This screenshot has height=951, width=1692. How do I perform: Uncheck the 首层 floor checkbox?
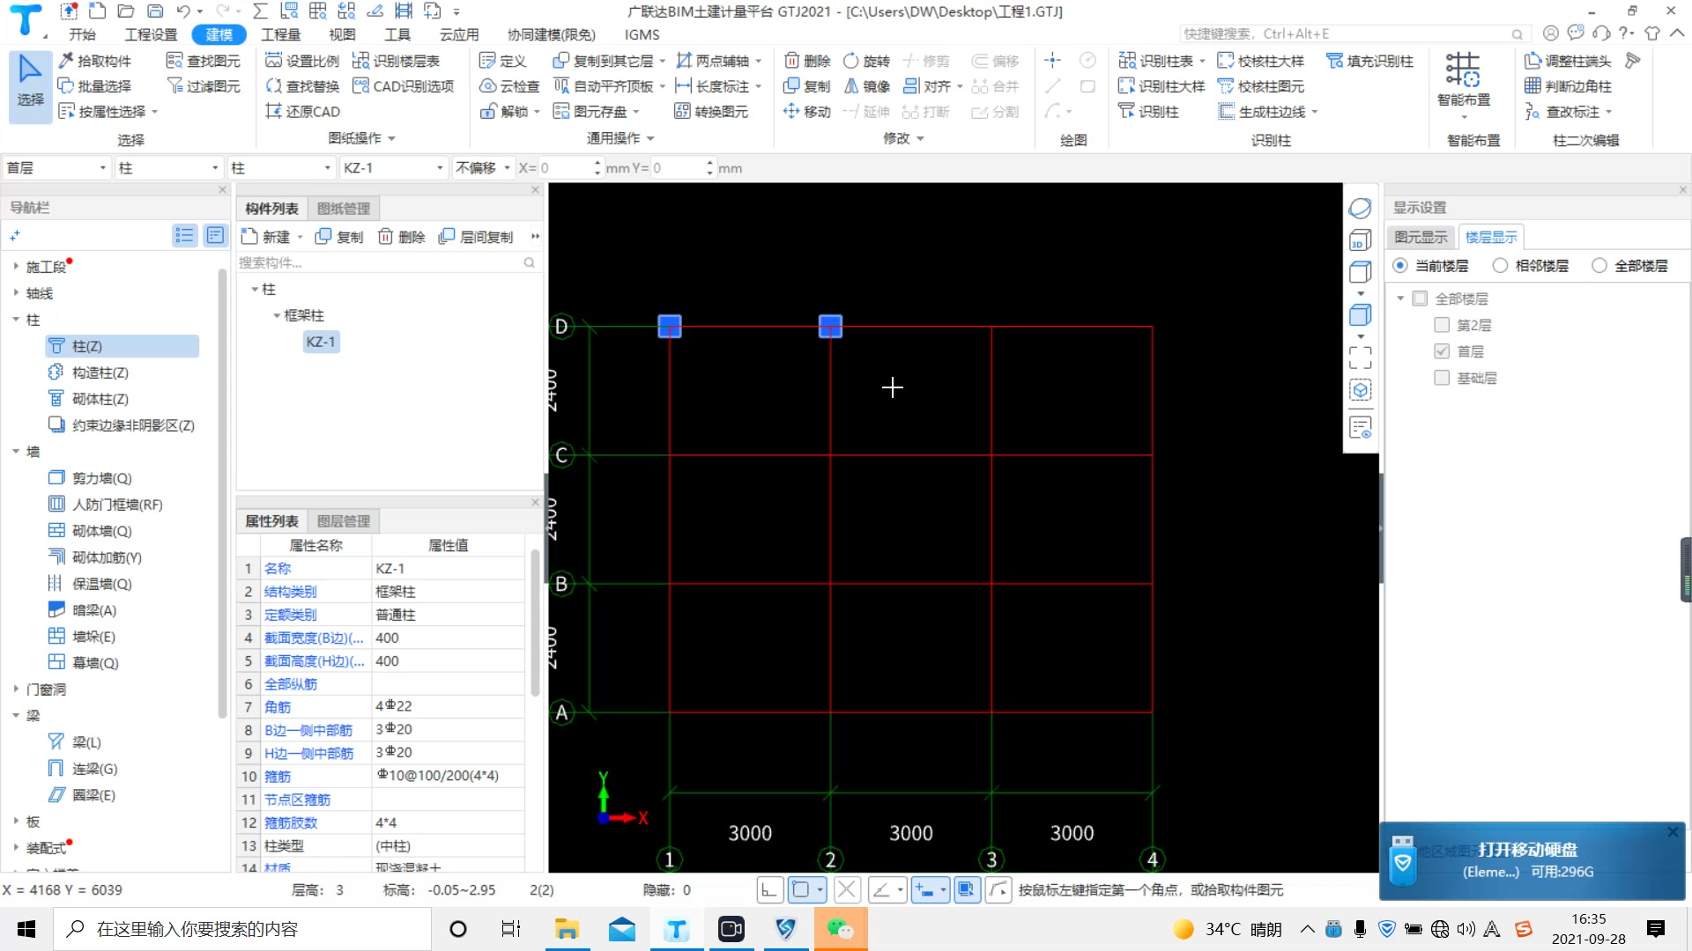tap(1442, 351)
